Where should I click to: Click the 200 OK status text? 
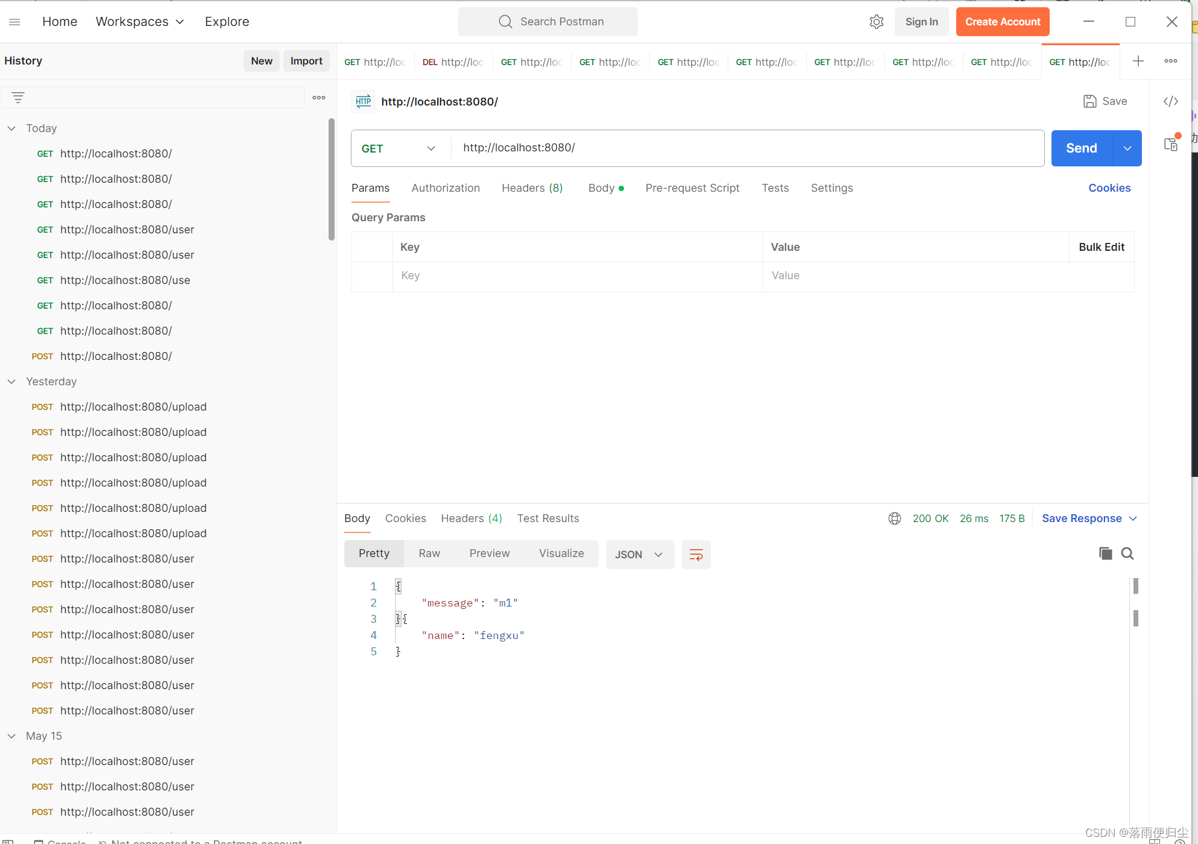click(x=930, y=518)
